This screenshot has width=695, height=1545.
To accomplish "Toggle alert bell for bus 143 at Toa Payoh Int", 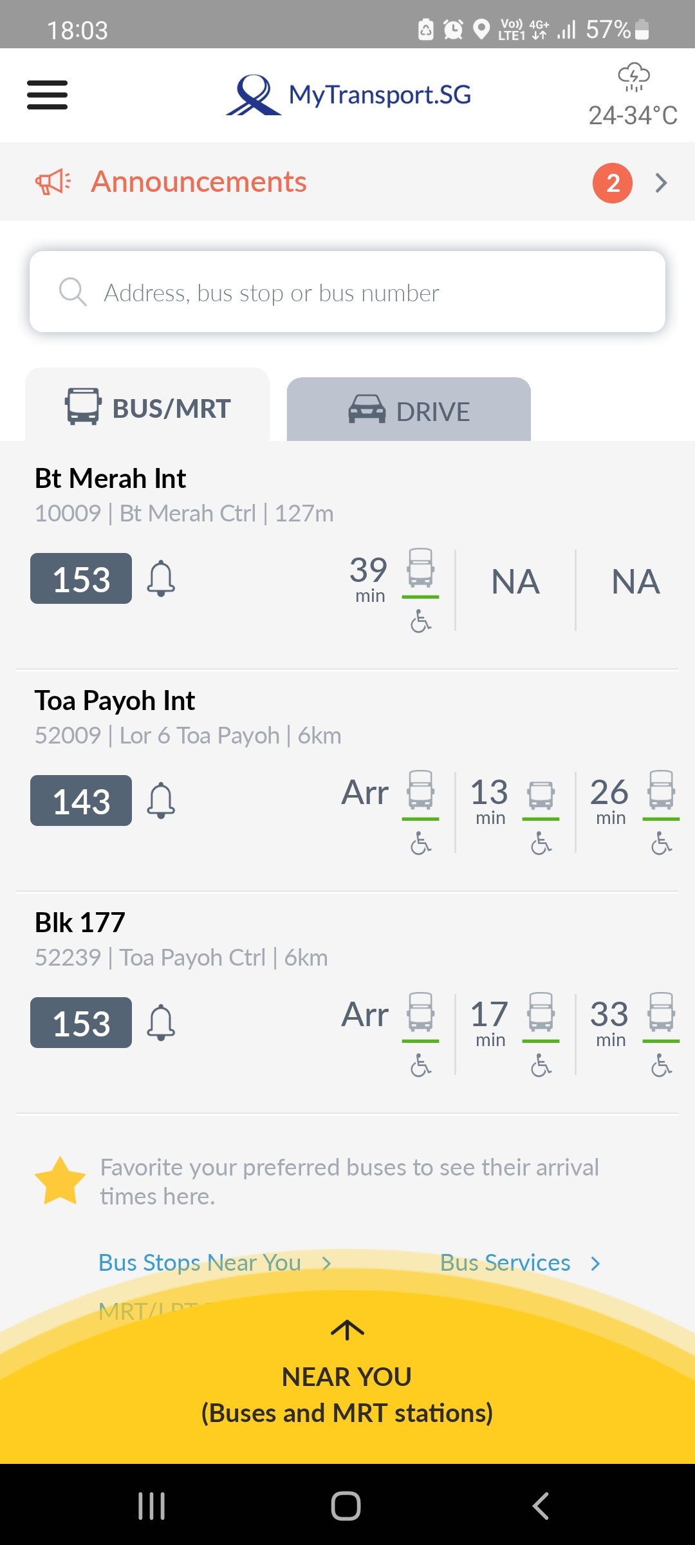I will pos(161,800).
